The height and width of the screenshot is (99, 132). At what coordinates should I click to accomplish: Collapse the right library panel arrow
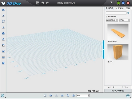click(x=103, y=50)
